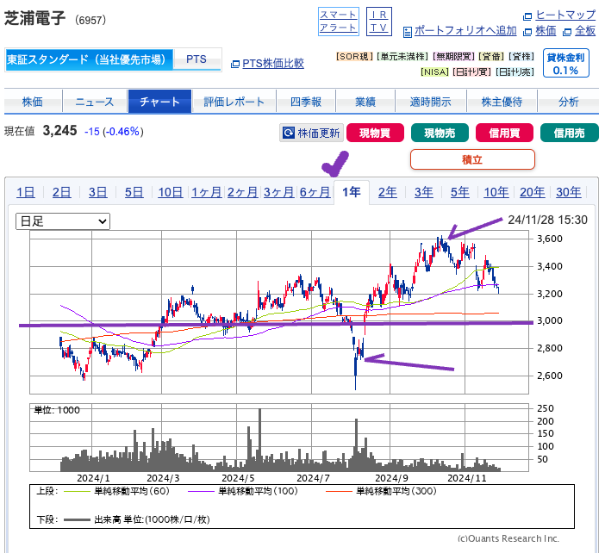The height and width of the screenshot is (553, 605).
Task: Select the 6ヶ月 chart period
Action: coord(315,192)
